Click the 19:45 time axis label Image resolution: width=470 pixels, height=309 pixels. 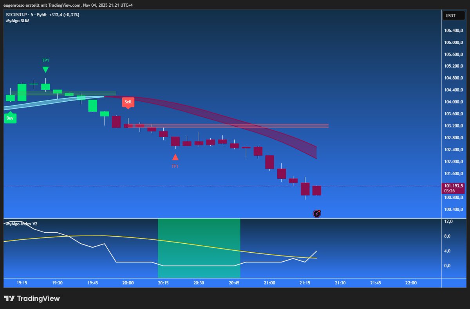click(92, 283)
